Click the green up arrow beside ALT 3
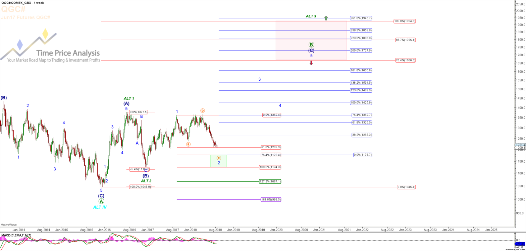526x251 pixels. coord(325,18)
